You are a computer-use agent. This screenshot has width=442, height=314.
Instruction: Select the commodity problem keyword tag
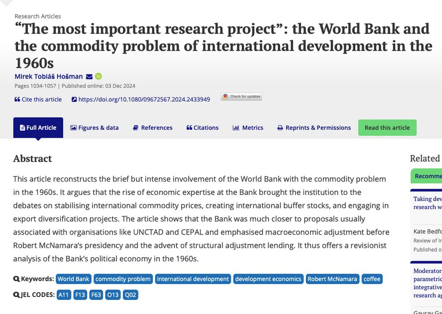point(123,279)
